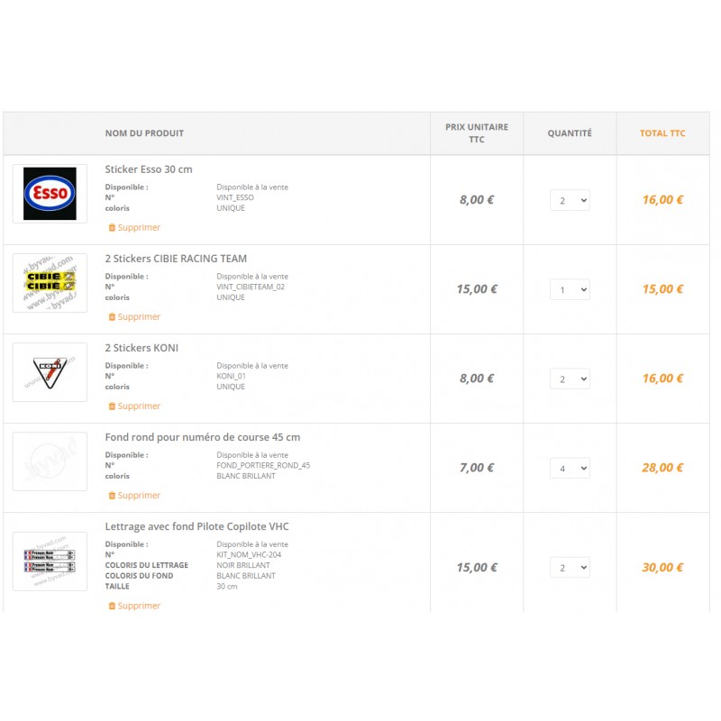Open quantity dropdown for Sticker Esso
721x721 pixels.
coord(570,200)
